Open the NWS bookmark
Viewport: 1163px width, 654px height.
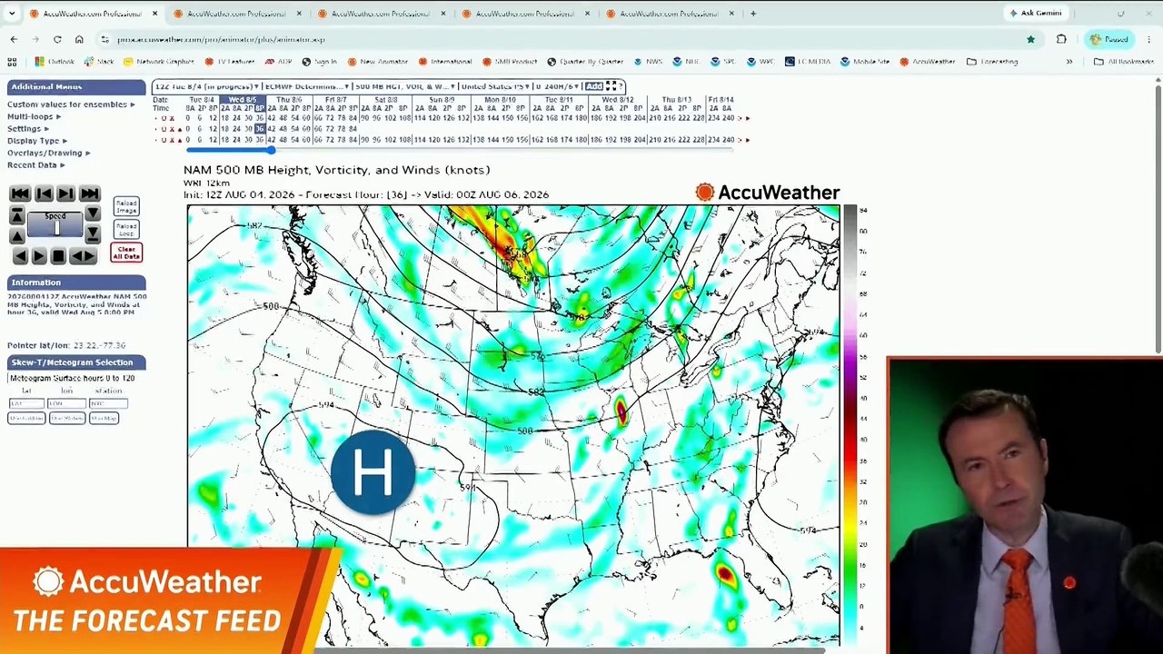(x=648, y=62)
